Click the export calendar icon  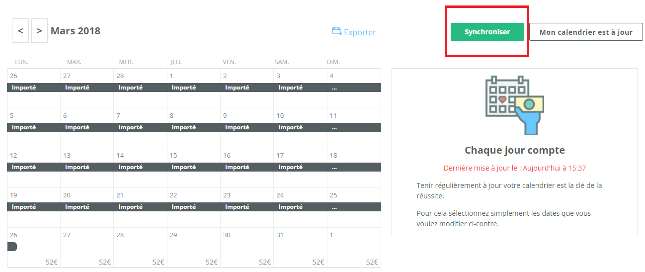click(337, 31)
